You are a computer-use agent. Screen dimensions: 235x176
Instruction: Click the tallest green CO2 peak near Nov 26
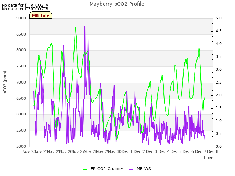76,27
